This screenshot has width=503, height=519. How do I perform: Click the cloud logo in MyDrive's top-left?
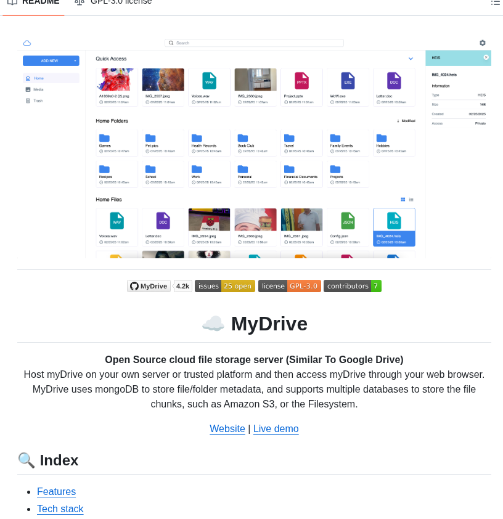pos(27,43)
